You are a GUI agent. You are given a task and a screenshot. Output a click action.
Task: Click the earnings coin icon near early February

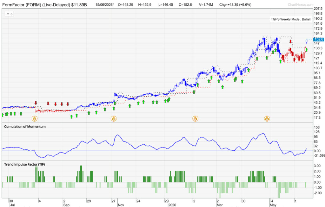[x=195, y=119]
